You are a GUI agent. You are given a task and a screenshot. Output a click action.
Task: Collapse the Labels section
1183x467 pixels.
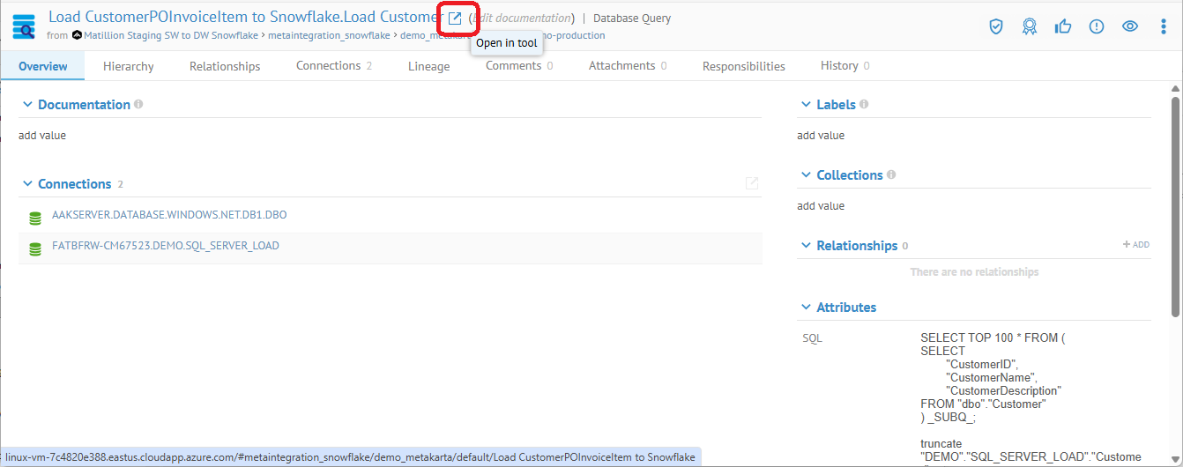[x=805, y=105]
